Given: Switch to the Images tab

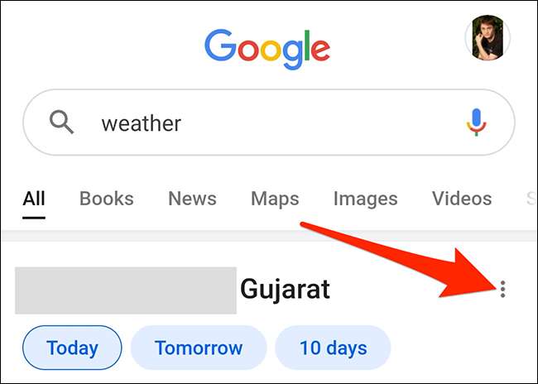Looking at the screenshot, I should (365, 199).
